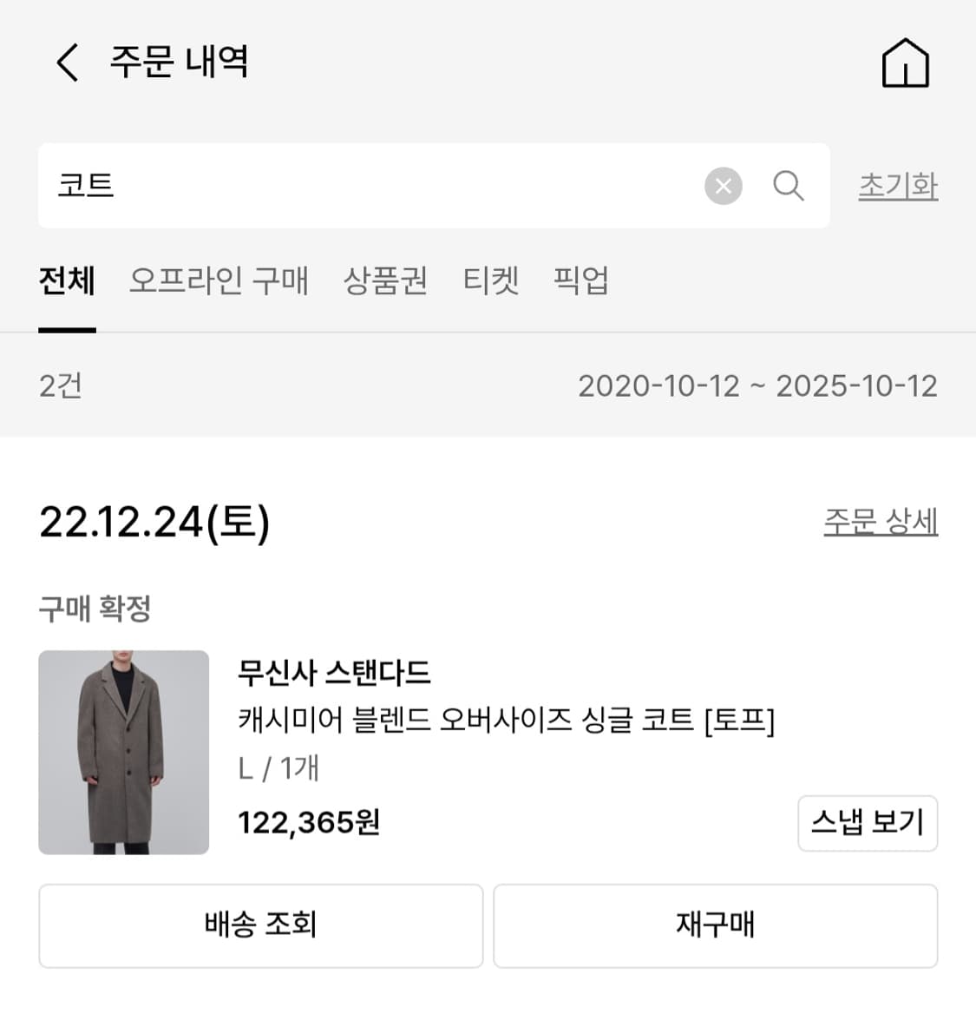The image size is (976, 1014).
Task: Open the 주문 상세 link
Action: click(880, 522)
